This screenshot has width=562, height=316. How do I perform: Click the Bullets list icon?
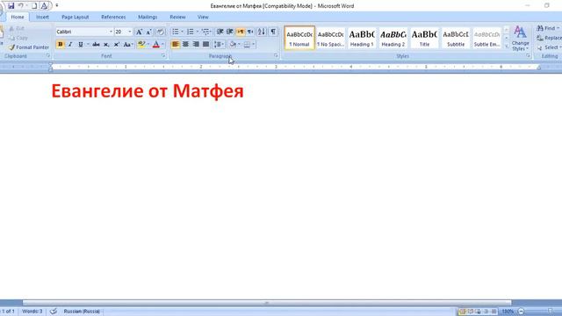point(176,32)
